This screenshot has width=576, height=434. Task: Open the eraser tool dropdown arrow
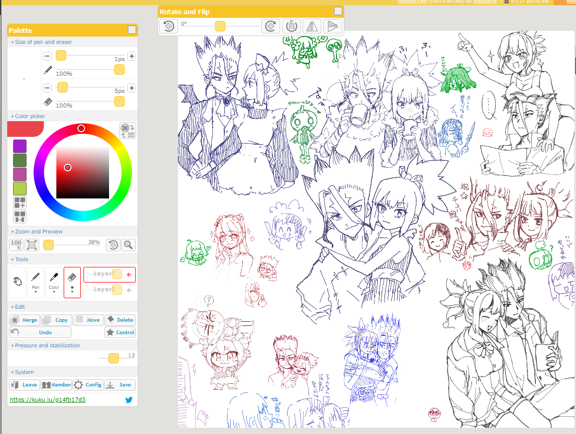click(x=72, y=292)
